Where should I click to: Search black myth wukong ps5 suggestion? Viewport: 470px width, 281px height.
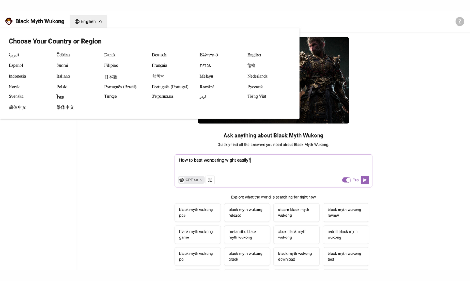[198, 213]
